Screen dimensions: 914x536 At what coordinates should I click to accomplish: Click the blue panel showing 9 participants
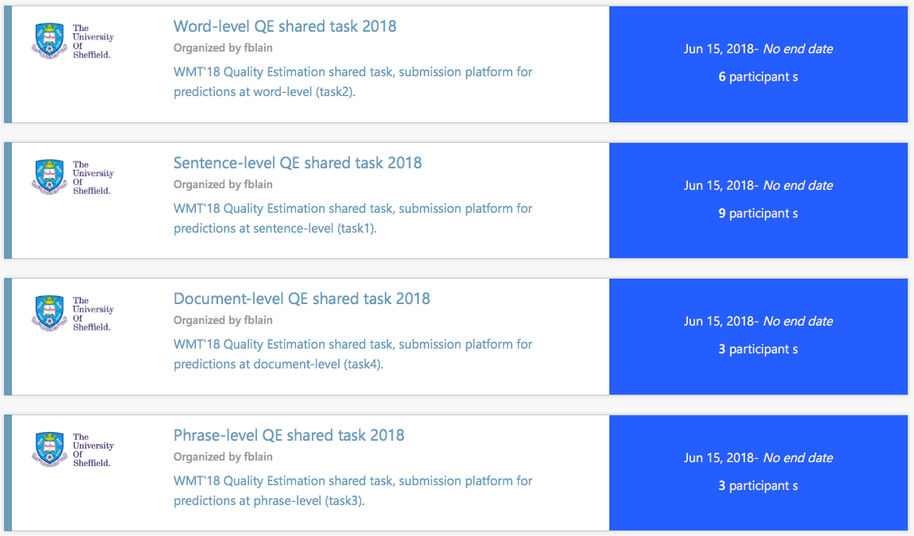pos(758,201)
